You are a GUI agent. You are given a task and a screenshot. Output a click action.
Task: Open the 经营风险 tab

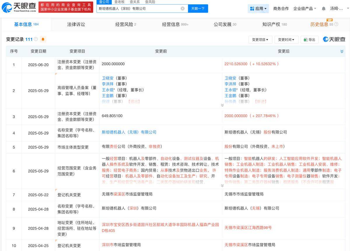click(126, 25)
